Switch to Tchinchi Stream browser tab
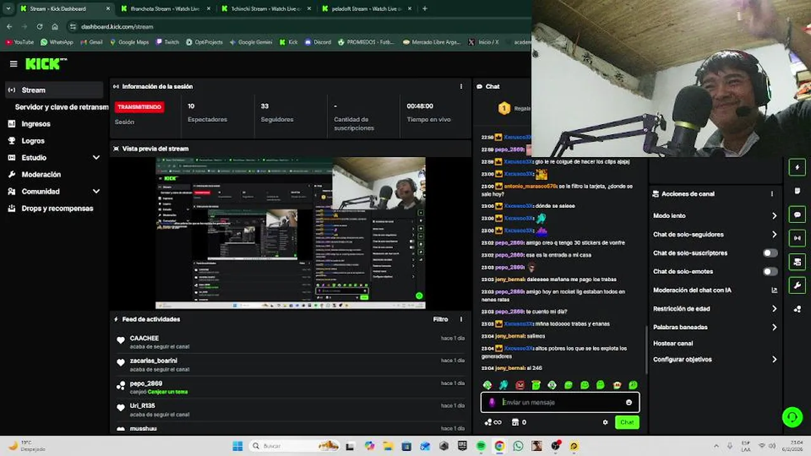The width and height of the screenshot is (811, 456). [x=266, y=9]
